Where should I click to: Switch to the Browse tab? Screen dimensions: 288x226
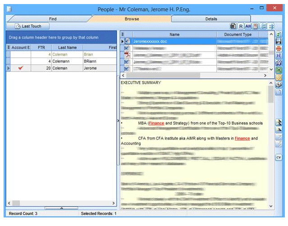pyautogui.click(x=132, y=19)
